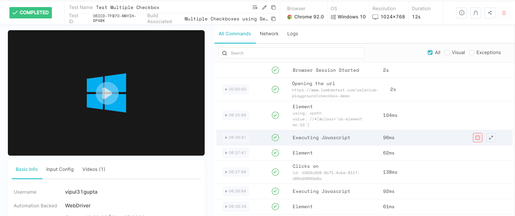Jump to timestamp 06:35:88
The image size is (515, 216).
236,115
